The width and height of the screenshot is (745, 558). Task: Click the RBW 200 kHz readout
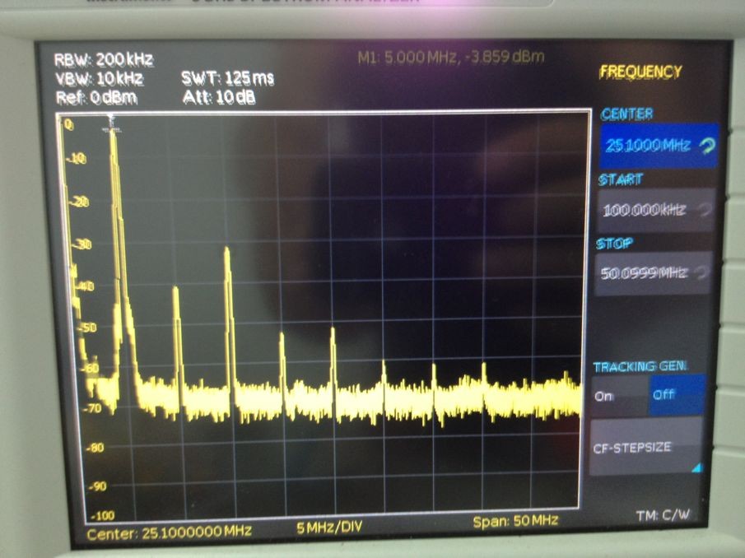104,60
